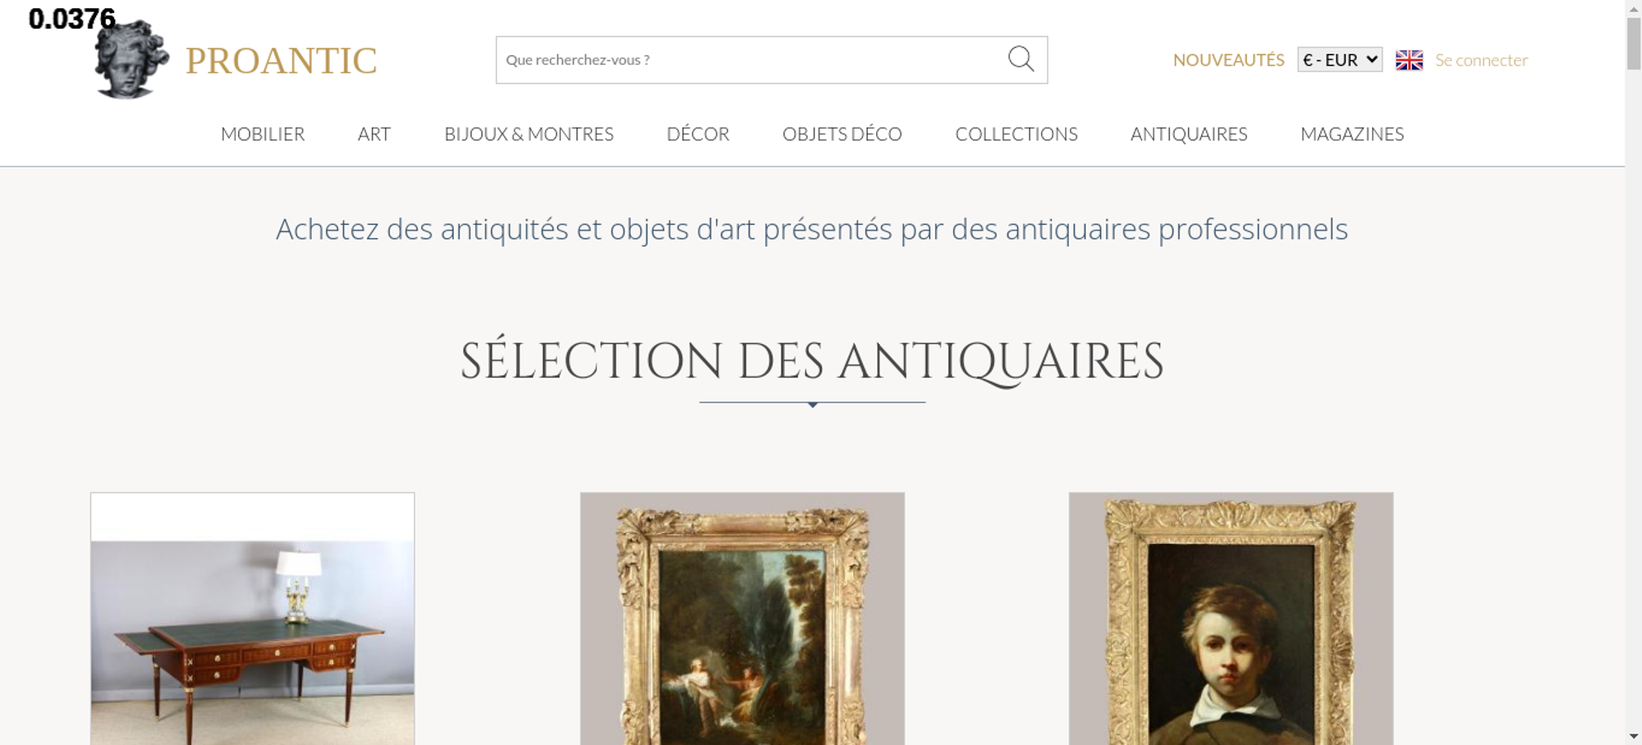The width and height of the screenshot is (1642, 745).
Task: Click the 'Se connecter' login link
Action: (1481, 60)
